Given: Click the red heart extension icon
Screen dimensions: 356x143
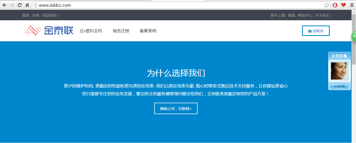Looking at the screenshot, I should (x=343, y=5).
